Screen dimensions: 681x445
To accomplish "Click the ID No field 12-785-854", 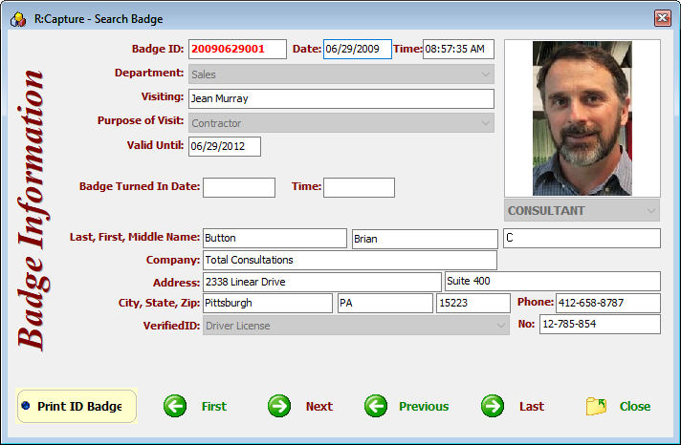I will tap(600, 324).
